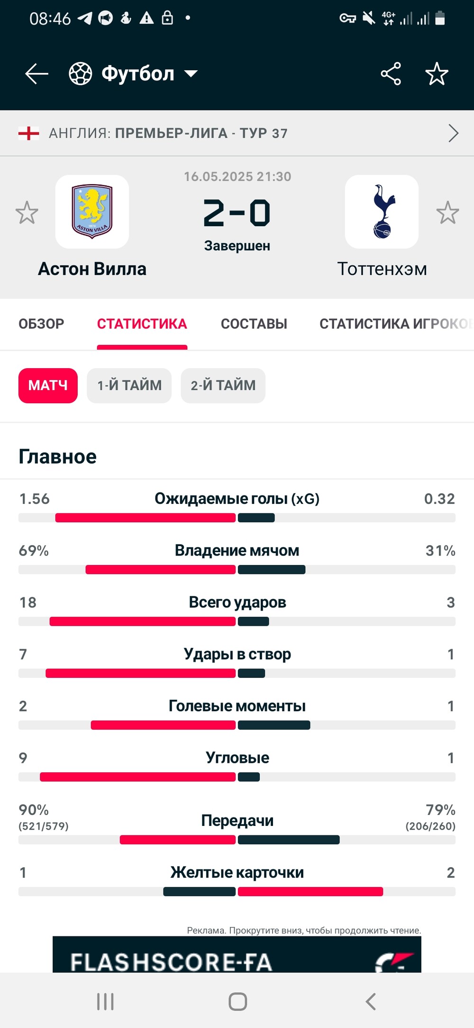This screenshot has height=1028, width=474.
Task: Open the share icon
Action: pyautogui.click(x=391, y=74)
